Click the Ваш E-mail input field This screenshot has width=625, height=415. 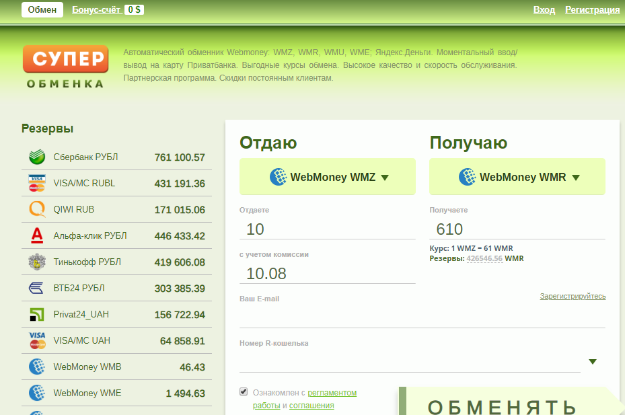(422, 317)
